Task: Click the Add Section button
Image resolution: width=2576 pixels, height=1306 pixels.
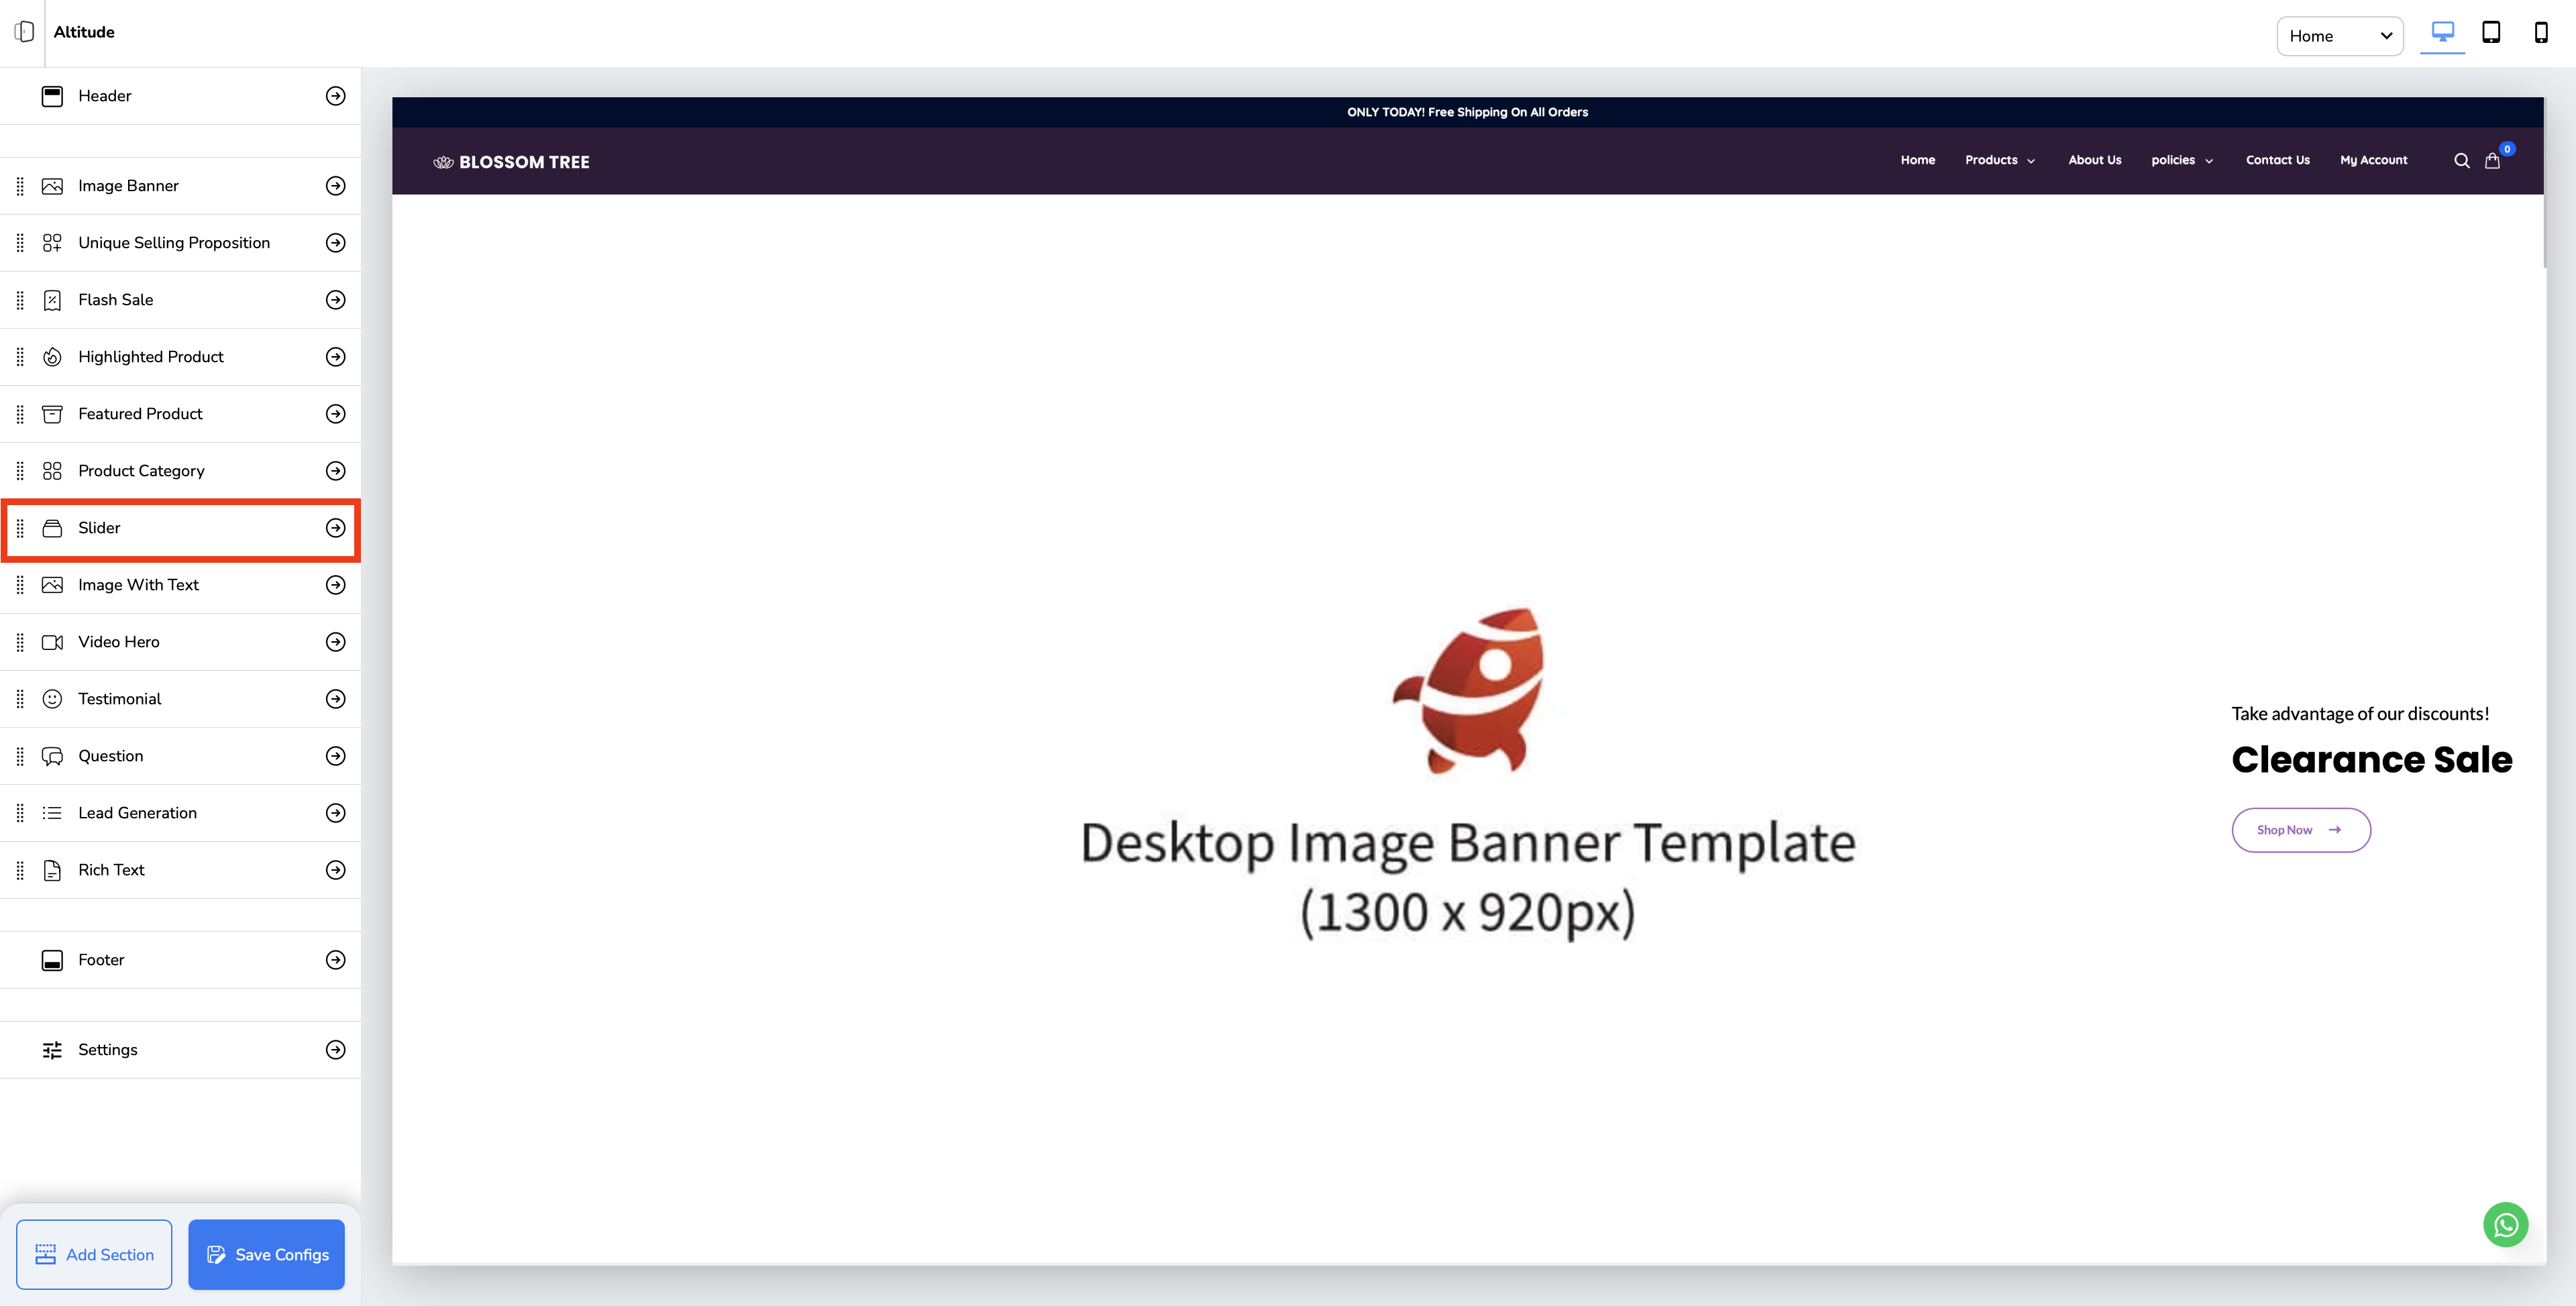Action: 94,1254
